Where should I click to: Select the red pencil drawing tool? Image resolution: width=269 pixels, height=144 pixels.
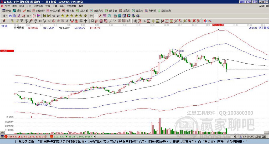[x=4, y=21]
